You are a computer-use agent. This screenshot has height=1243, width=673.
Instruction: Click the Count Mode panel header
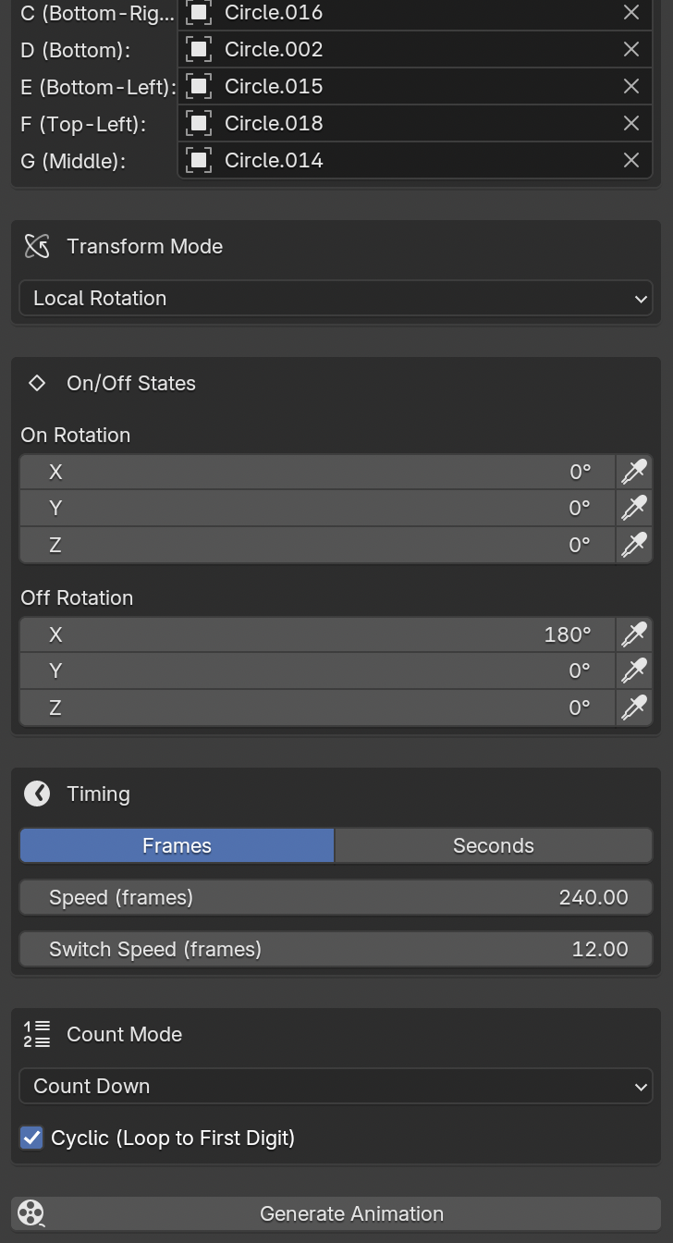(124, 1034)
